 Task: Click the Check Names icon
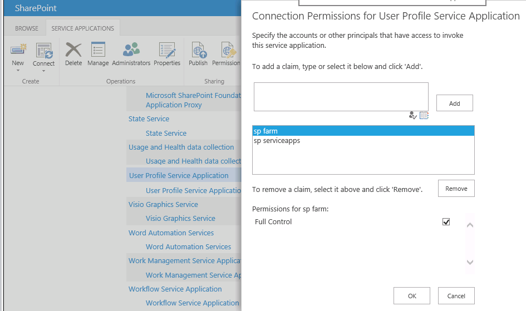pos(412,116)
